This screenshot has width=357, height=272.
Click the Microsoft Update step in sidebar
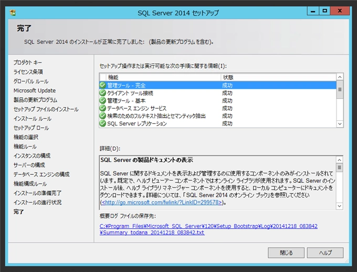tap(35, 90)
